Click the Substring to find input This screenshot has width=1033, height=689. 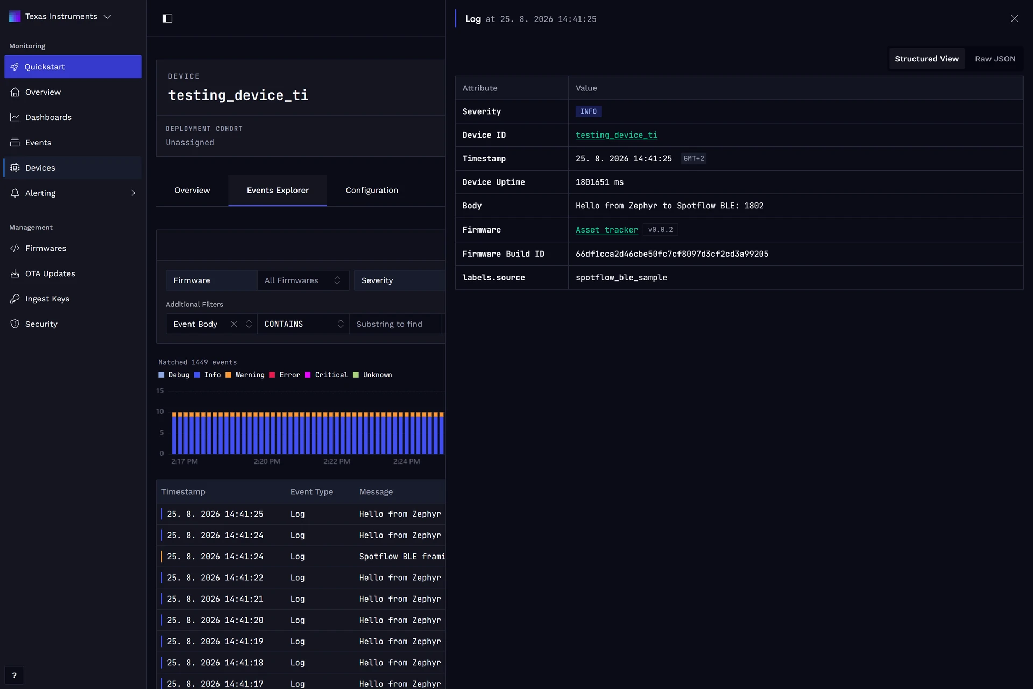tap(395, 324)
